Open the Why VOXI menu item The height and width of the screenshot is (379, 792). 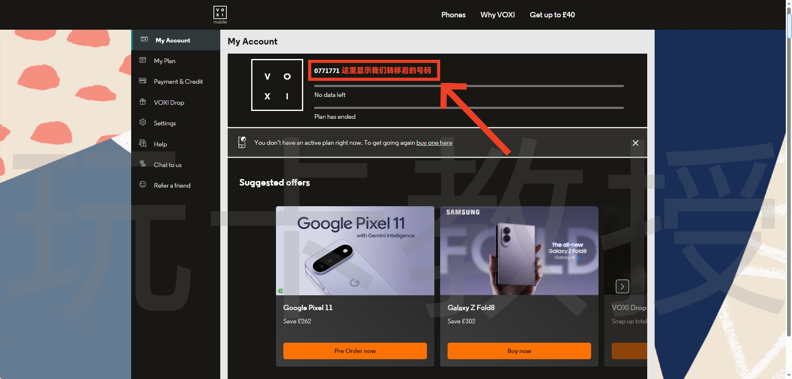click(x=497, y=15)
